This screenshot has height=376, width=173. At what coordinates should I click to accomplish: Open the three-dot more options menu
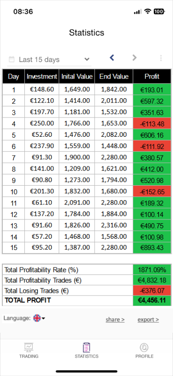click(161, 58)
